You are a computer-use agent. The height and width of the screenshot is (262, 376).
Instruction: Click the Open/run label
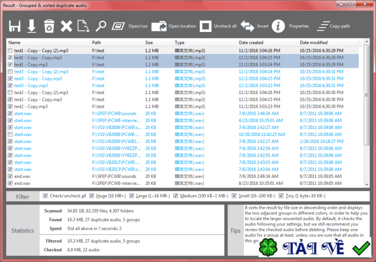138,26
